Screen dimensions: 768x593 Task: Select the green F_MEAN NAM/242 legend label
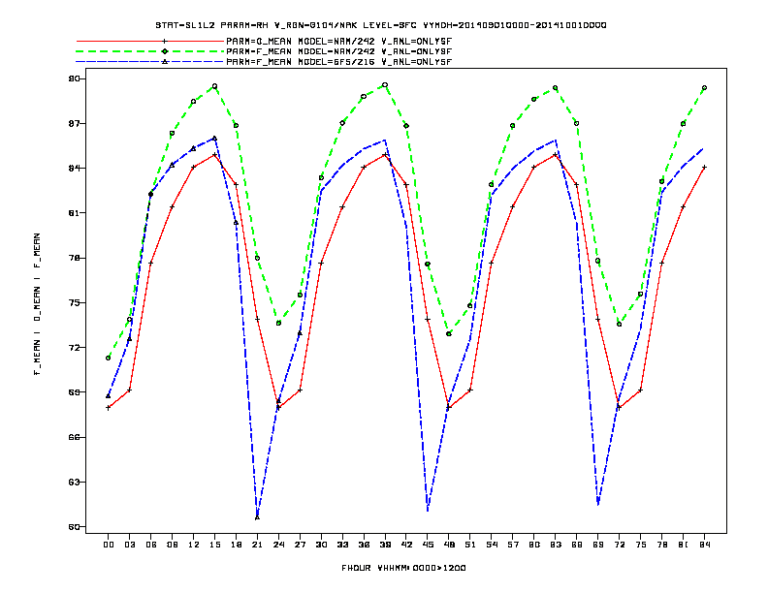point(338,51)
